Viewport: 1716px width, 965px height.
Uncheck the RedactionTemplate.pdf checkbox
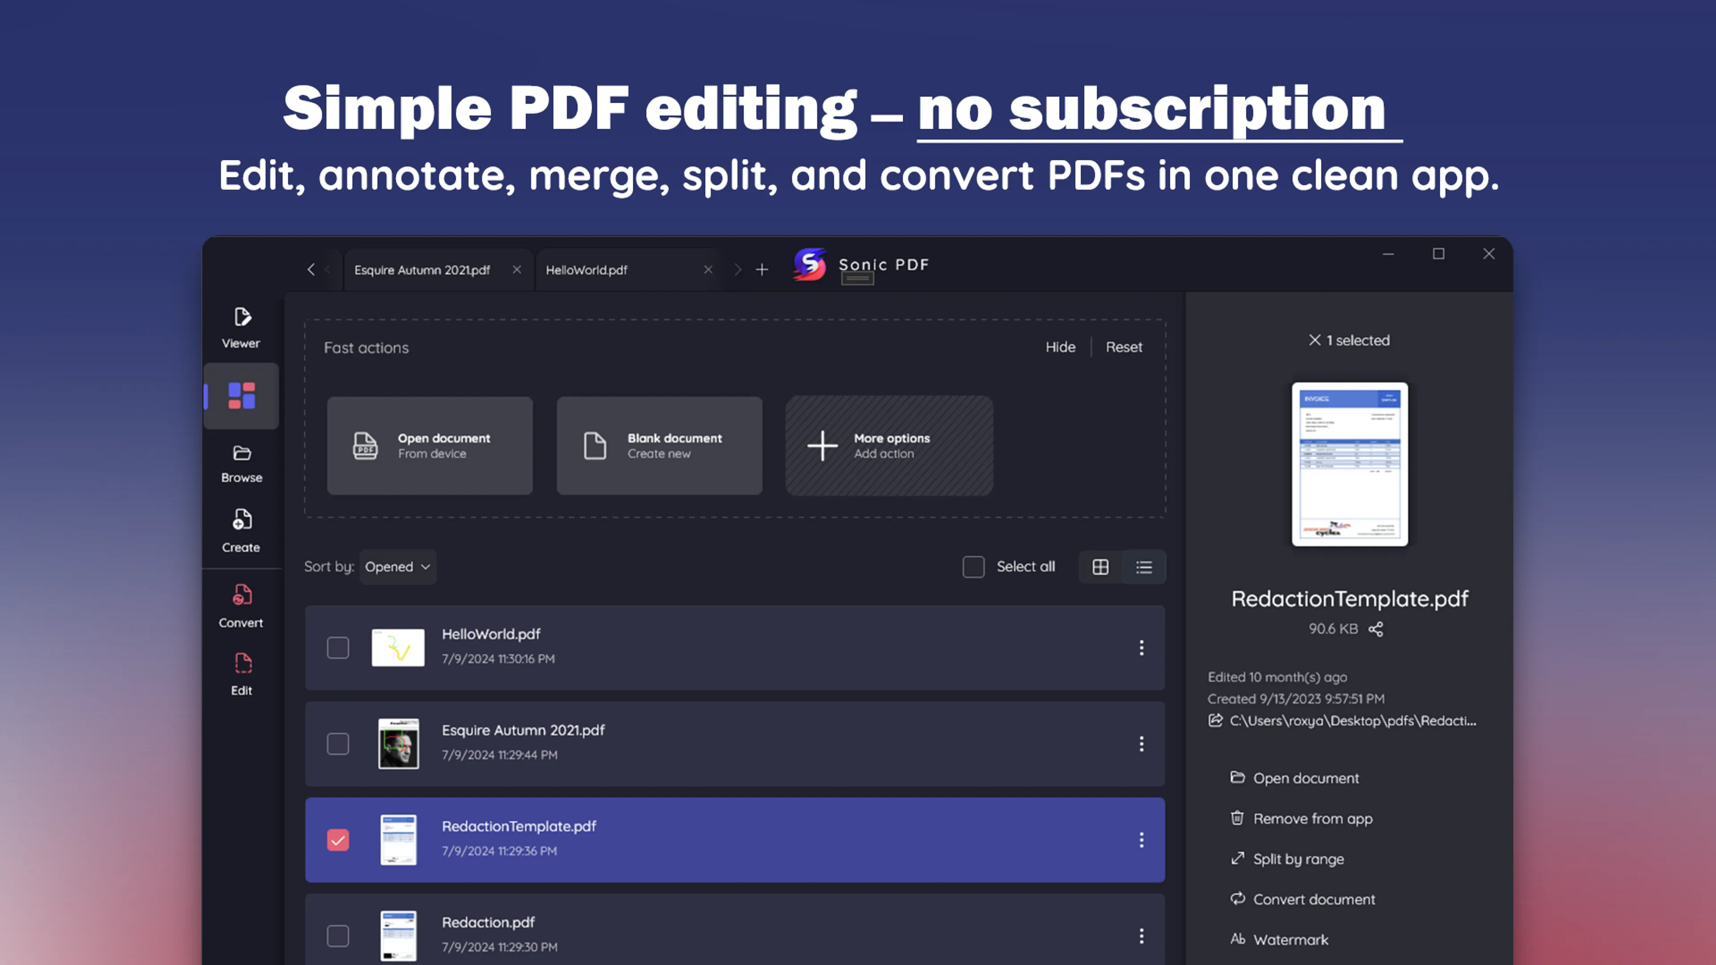coord(338,840)
